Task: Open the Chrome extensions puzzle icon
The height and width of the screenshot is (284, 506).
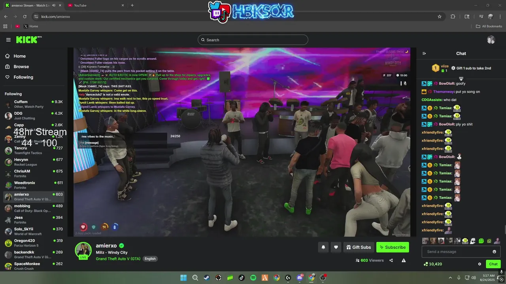Action: pos(453,17)
